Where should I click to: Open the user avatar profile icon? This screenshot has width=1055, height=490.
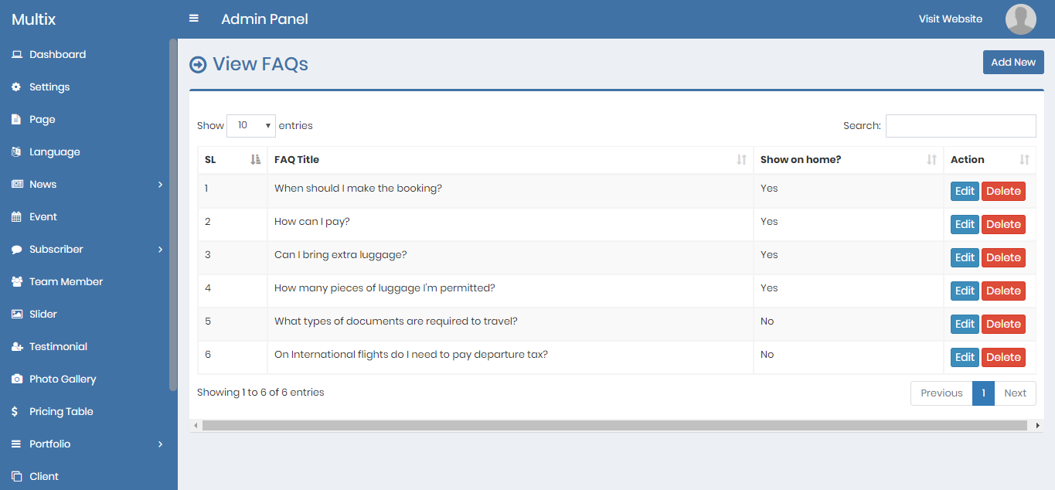coord(1020,19)
